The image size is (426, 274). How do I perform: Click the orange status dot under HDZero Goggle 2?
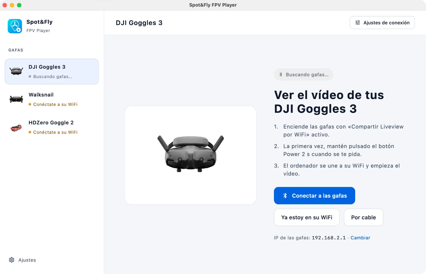(x=30, y=132)
